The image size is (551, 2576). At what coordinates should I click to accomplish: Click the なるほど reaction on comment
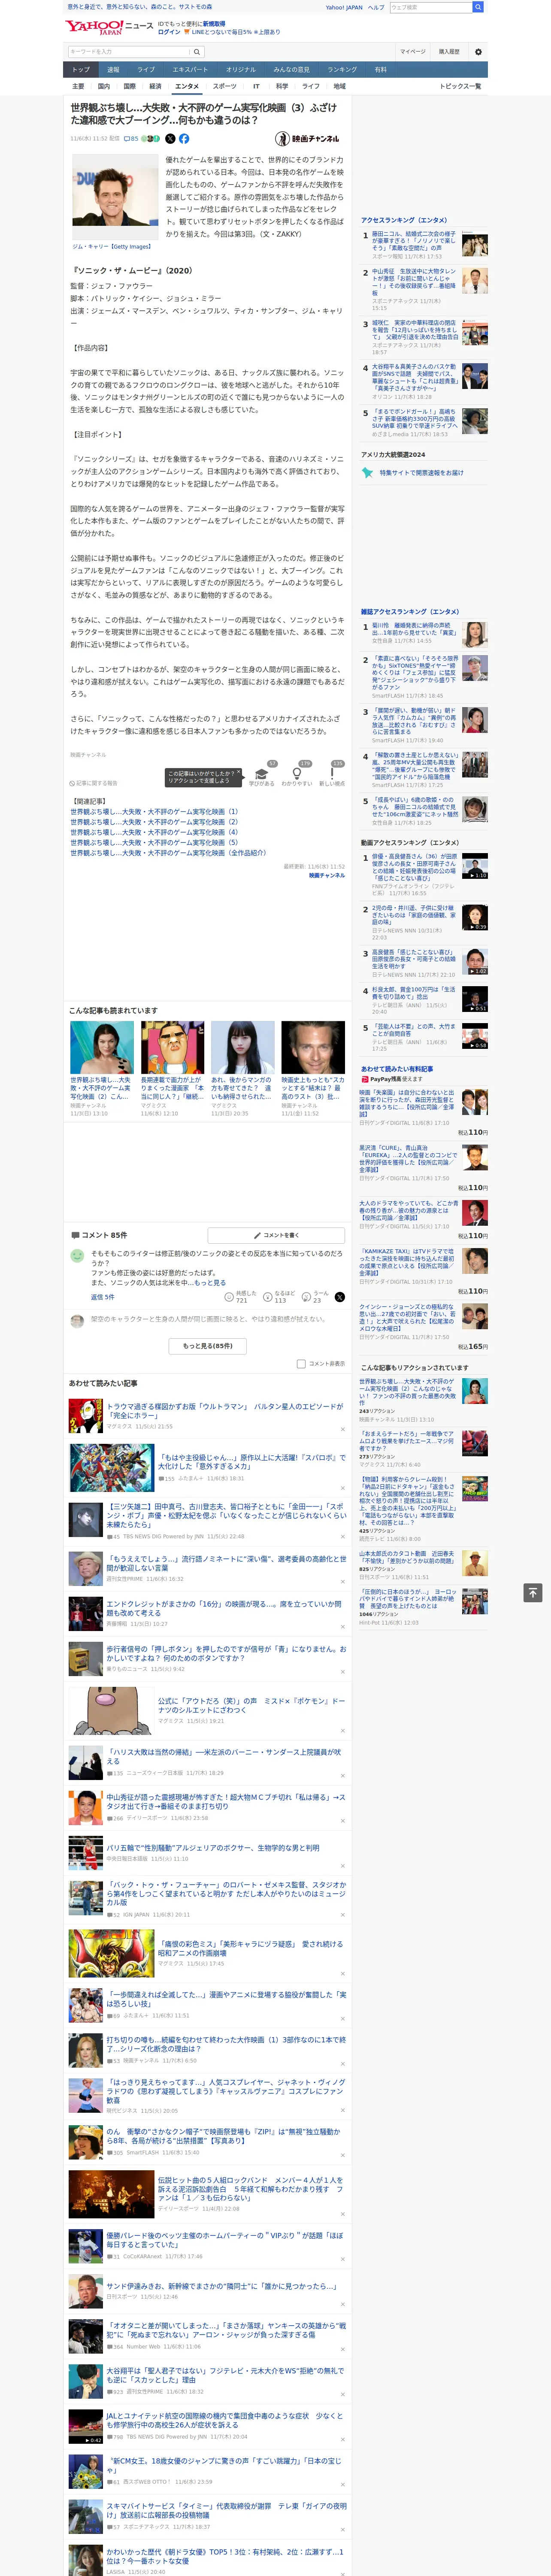click(x=268, y=1297)
